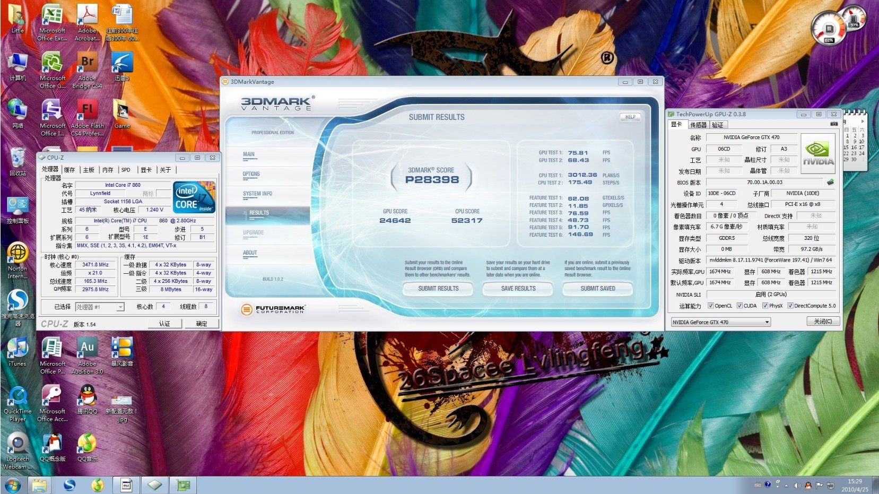Open ABOUT section in 3DMark Vantage
The width and height of the screenshot is (879, 494).
click(x=250, y=253)
